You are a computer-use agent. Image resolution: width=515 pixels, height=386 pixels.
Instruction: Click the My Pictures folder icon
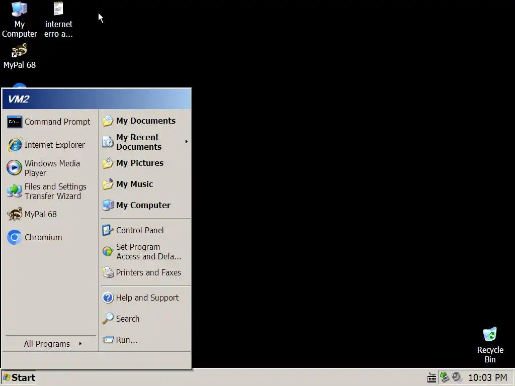click(x=108, y=163)
